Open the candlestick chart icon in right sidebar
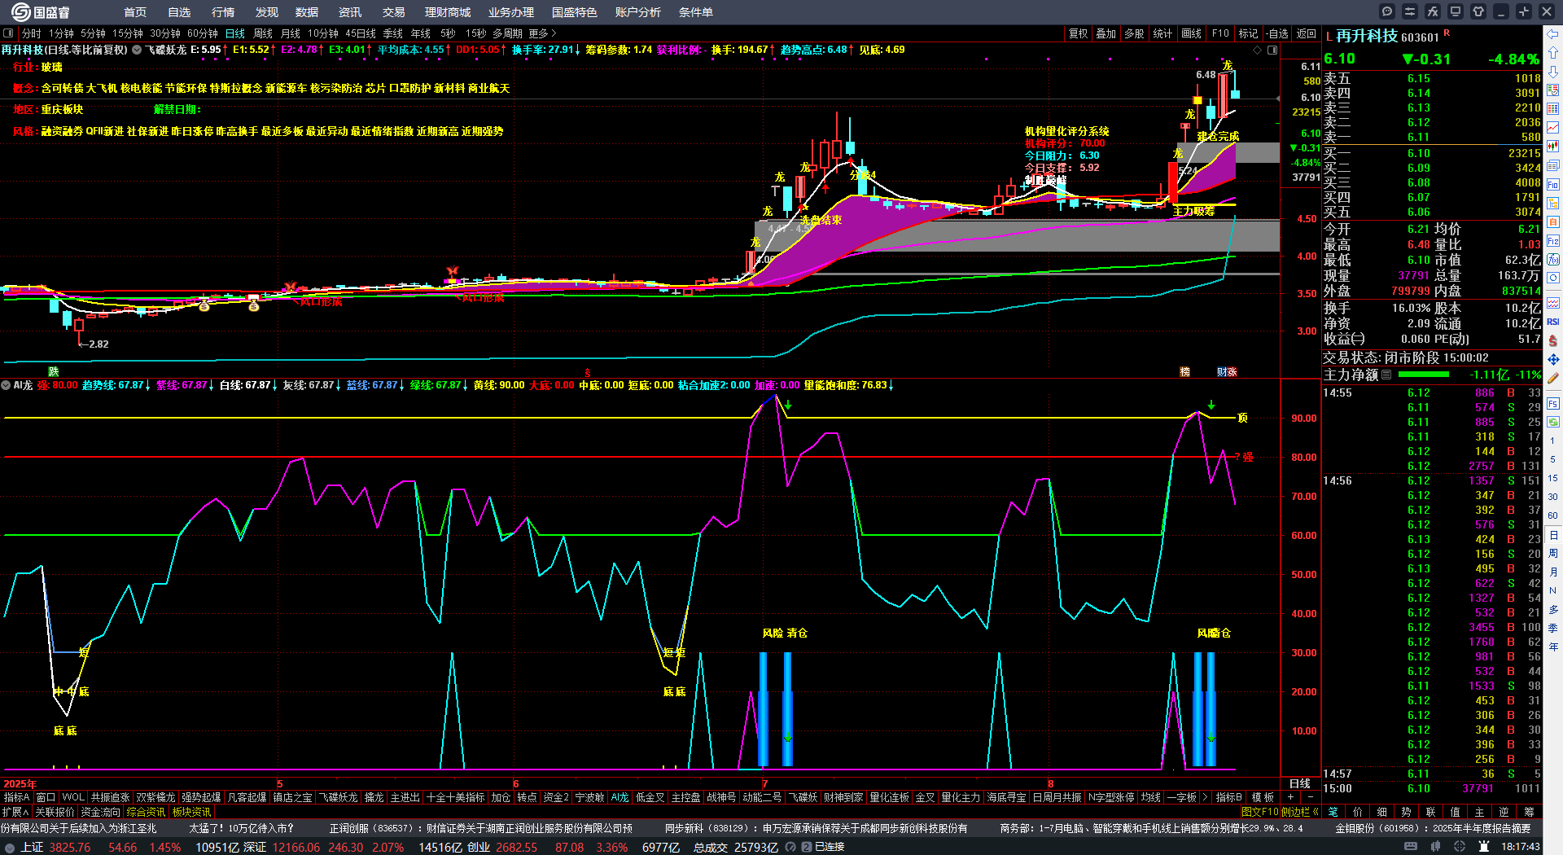 tap(1553, 147)
